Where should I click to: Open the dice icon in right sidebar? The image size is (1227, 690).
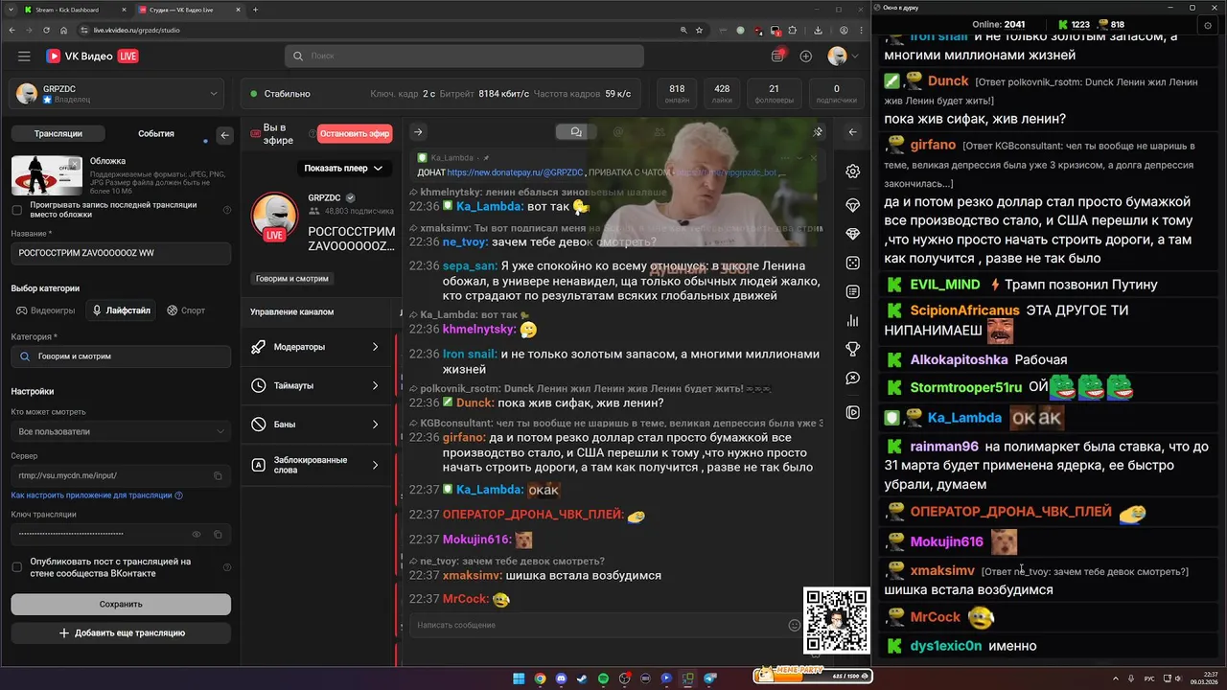853,263
